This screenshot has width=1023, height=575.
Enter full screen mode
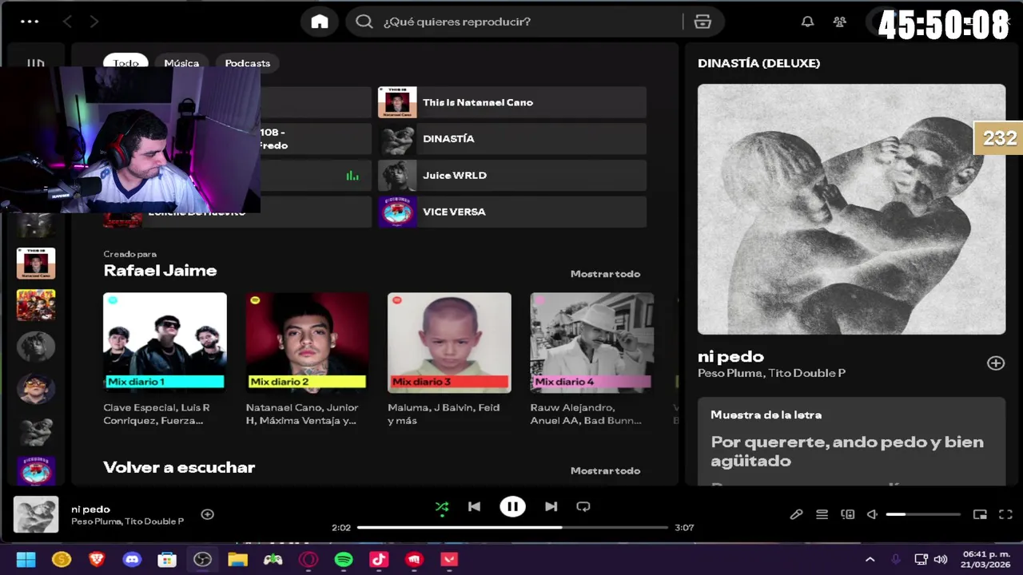pos(1005,514)
